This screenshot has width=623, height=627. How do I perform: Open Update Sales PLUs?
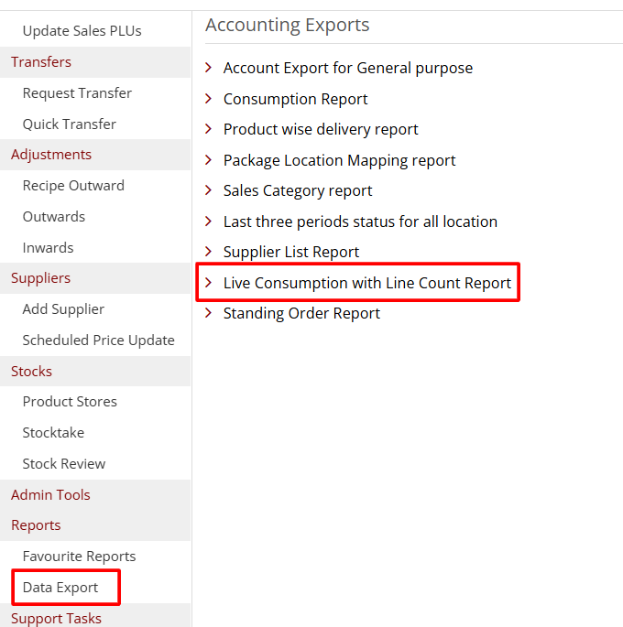82,31
